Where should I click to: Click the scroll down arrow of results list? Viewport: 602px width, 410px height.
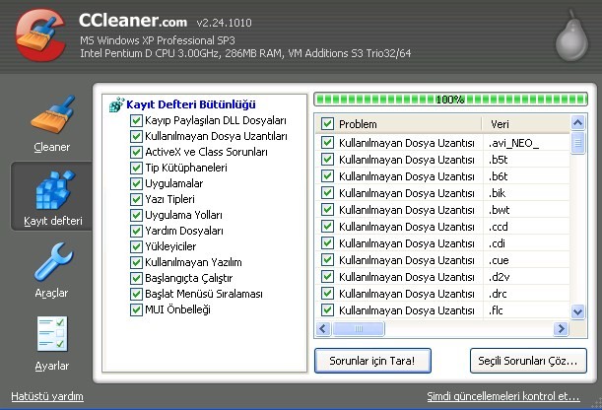pos(577,311)
